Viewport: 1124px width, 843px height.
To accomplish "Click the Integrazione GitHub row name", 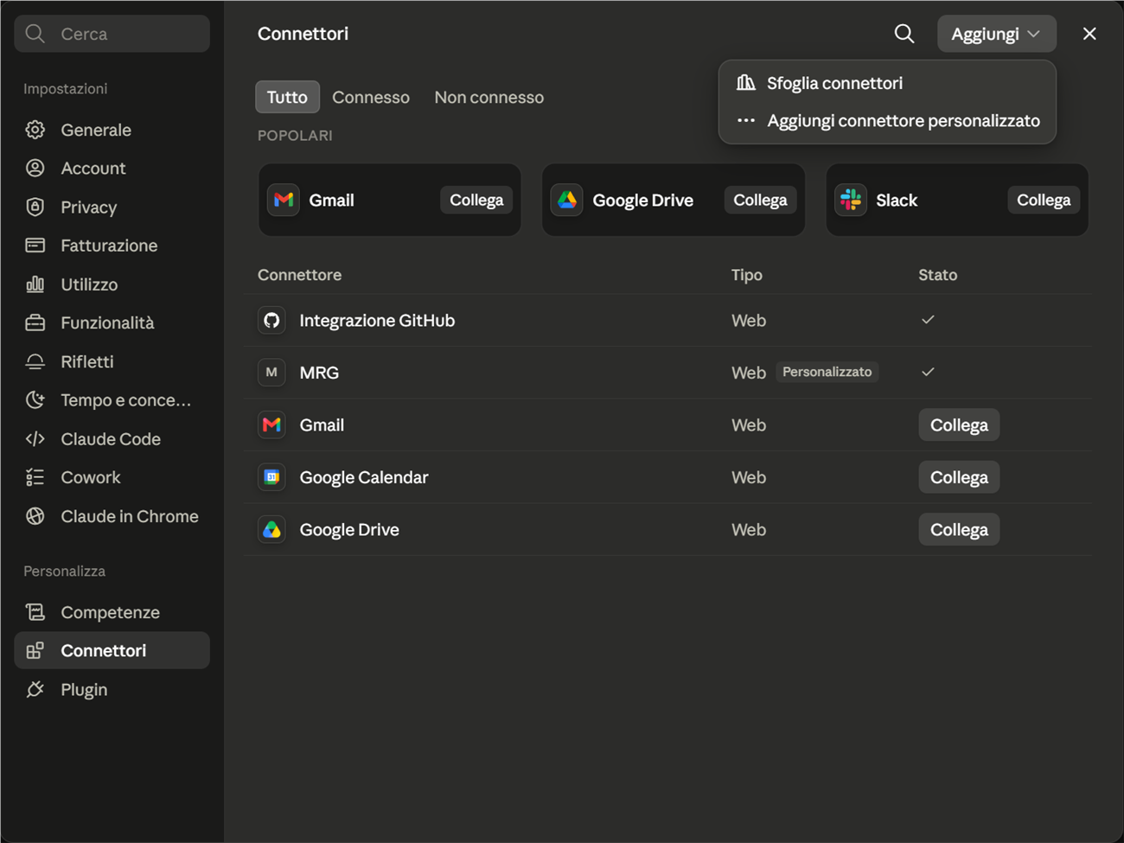I will pos(377,321).
